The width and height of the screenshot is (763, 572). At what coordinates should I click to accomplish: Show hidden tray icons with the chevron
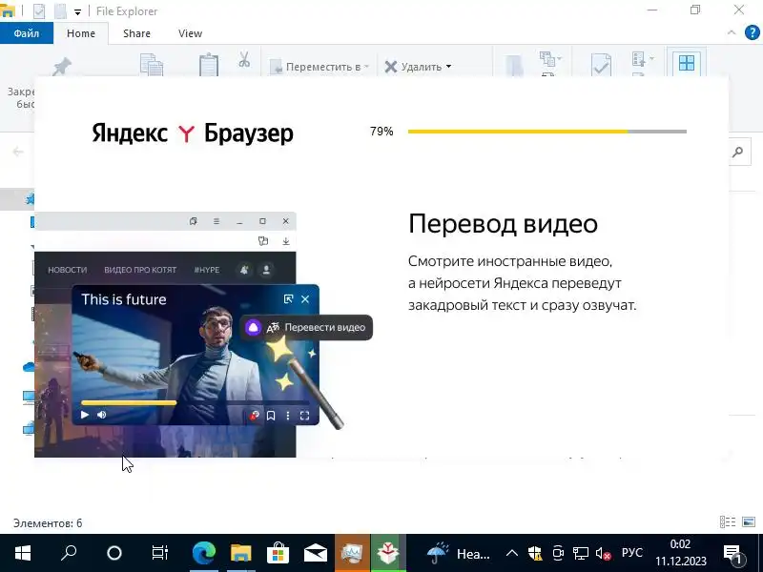coord(511,553)
